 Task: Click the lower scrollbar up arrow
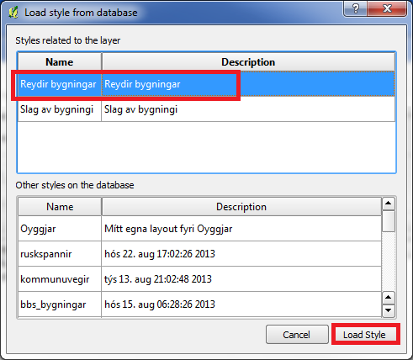point(389,298)
